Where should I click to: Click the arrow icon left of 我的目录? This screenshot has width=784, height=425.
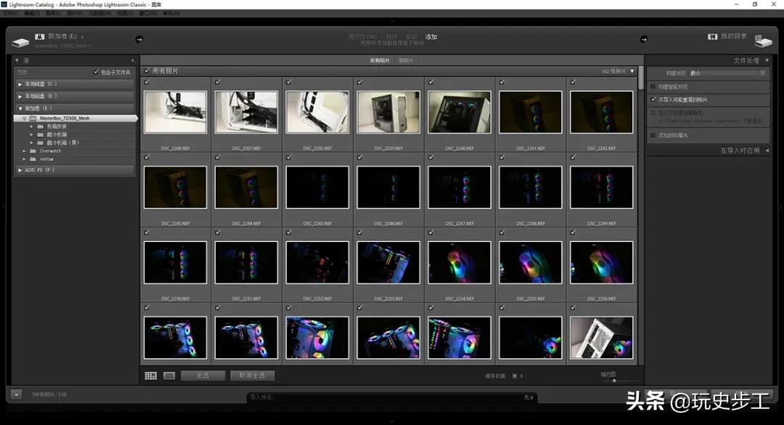643,39
